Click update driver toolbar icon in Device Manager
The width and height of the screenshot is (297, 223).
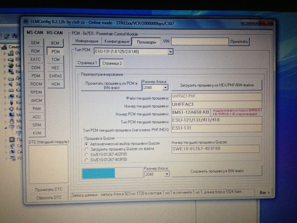pyautogui.click(x=6, y=36)
